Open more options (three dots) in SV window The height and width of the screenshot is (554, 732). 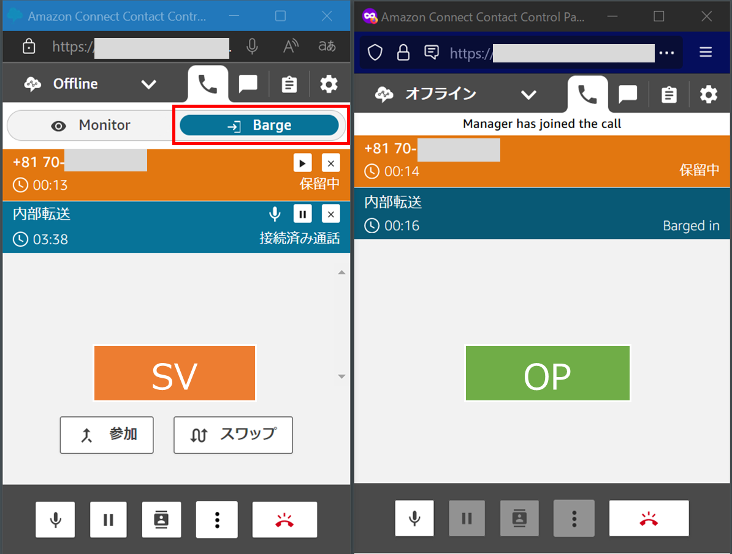(216, 520)
